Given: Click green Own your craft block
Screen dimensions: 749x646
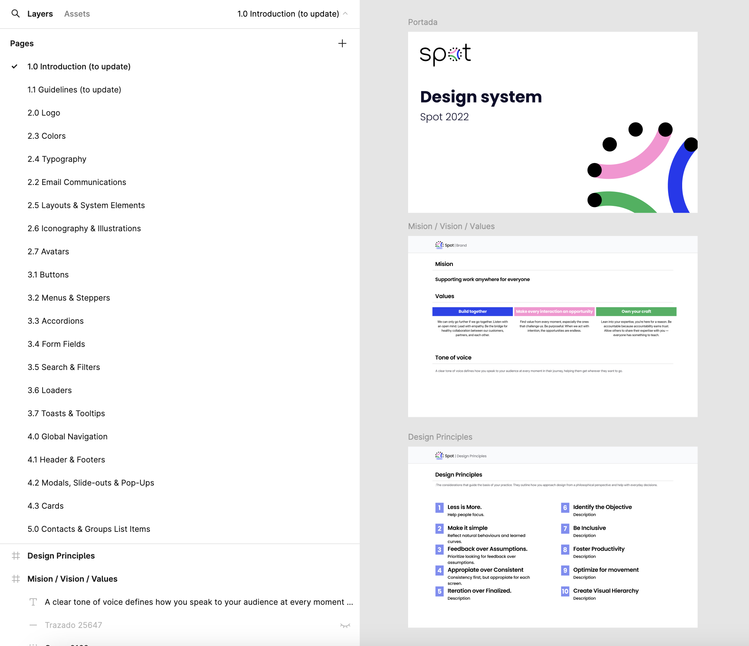Looking at the screenshot, I should click(x=636, y=311).
